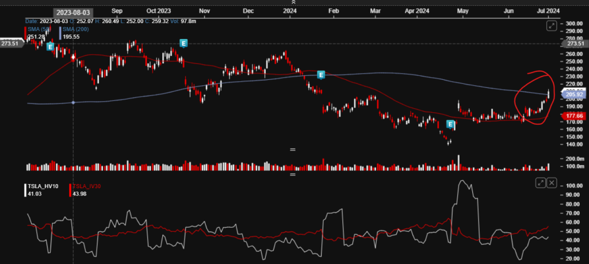This screenshot has height=264, width=589.
Task: Click the blue SMA (200) color bar
Action: tap(60, 33)
